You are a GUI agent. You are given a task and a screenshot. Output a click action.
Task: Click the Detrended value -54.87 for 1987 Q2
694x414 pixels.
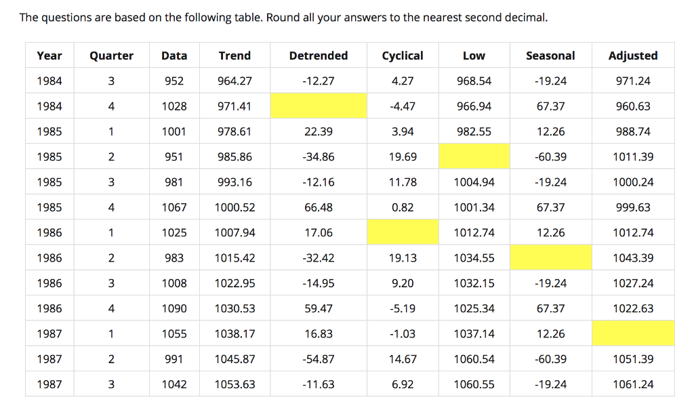319,358
